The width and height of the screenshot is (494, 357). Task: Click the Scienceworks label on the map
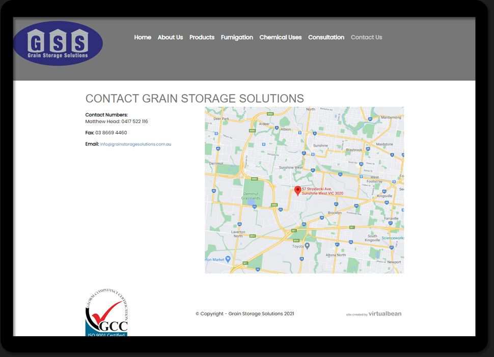click(x=393, y=237)
